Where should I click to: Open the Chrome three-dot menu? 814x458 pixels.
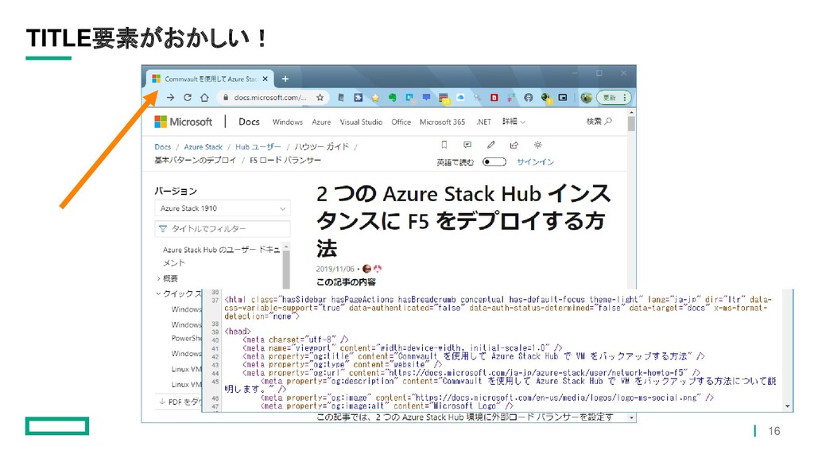pos(625,97)
